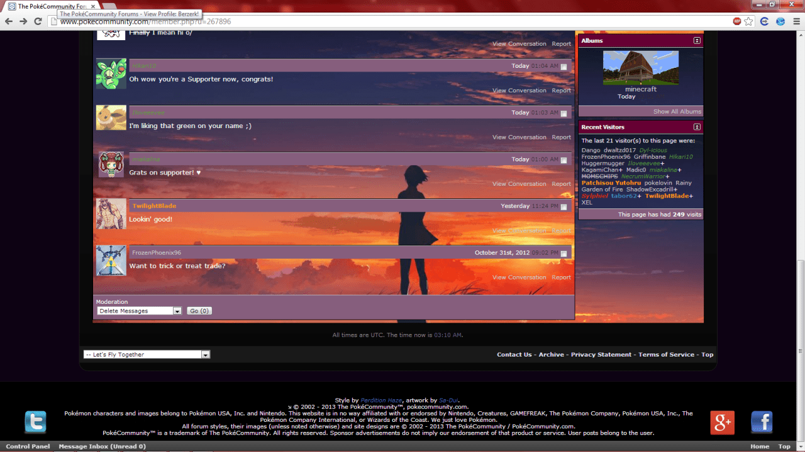
Task: Open the minecraft album title link
Action: (641, 89)
